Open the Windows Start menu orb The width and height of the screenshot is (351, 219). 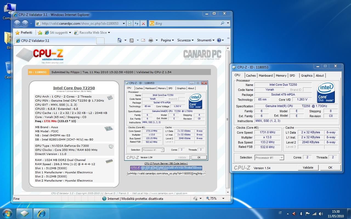pos(7,213)
